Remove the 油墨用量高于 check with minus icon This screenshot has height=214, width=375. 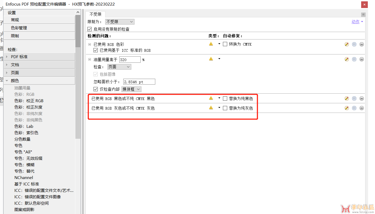coord(362,59)
